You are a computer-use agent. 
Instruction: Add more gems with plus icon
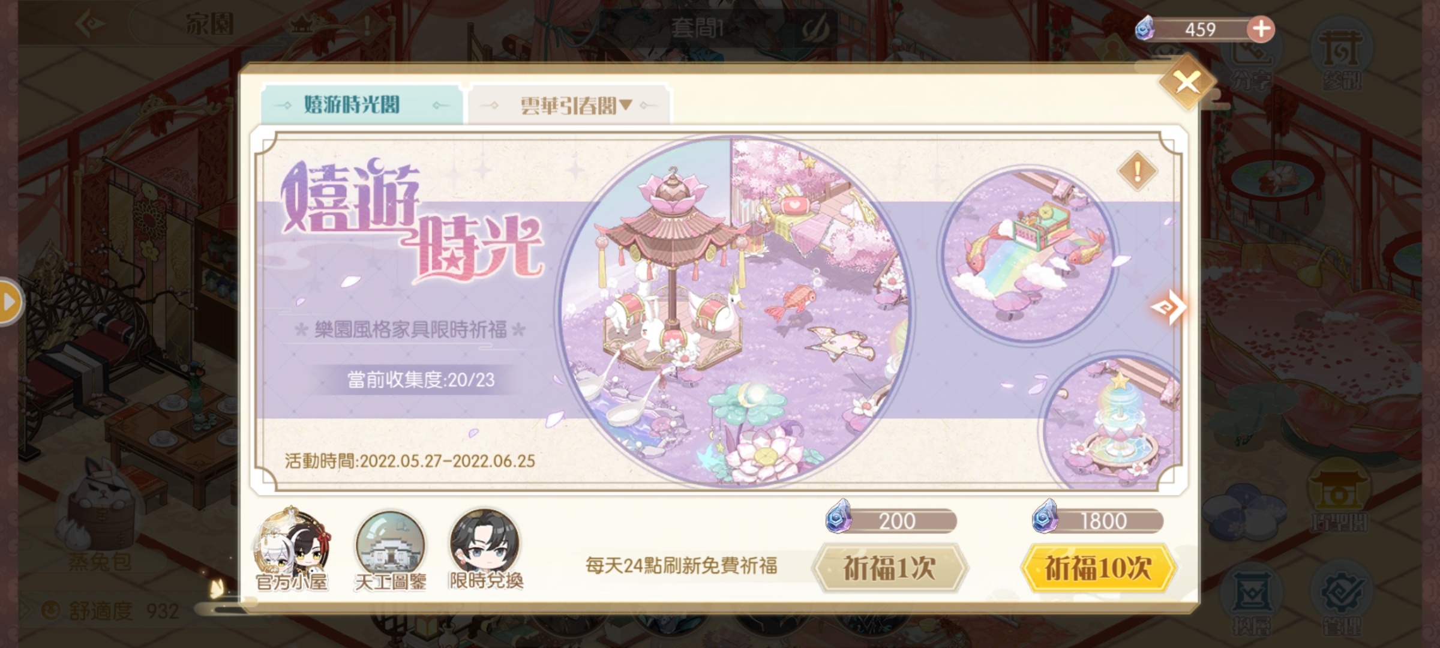1261,29
